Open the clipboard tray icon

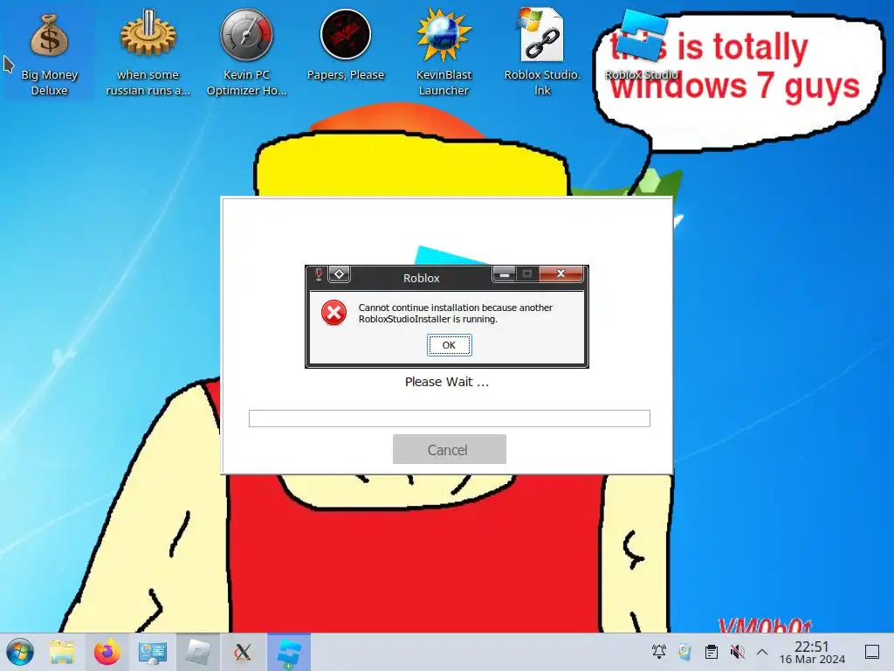[711, 652]
